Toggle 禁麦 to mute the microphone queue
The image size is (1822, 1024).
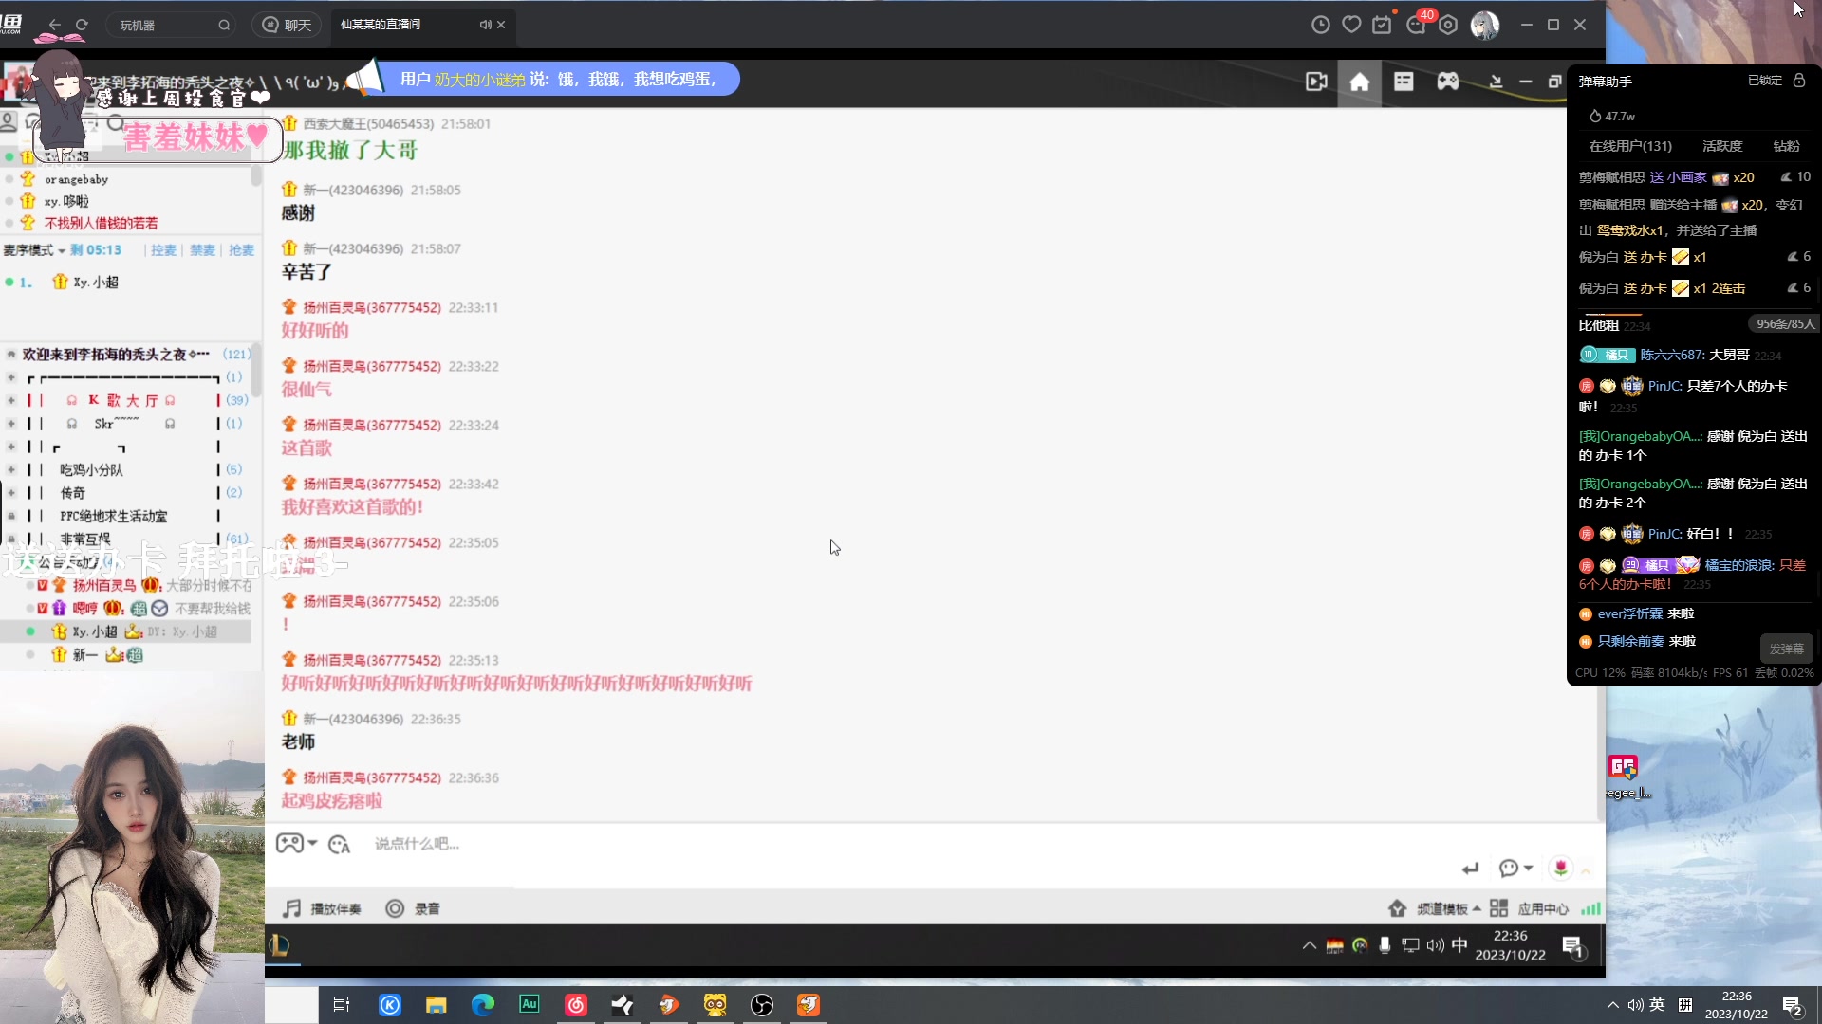(202, 250)
